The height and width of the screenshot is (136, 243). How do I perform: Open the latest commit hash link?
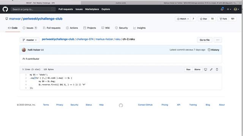189,50
